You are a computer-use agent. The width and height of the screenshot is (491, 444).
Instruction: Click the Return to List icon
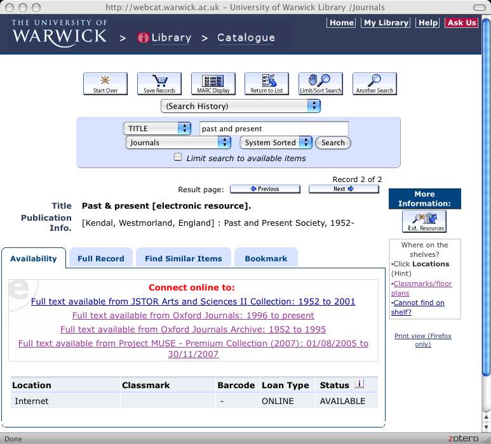click(x=267, y=83)
